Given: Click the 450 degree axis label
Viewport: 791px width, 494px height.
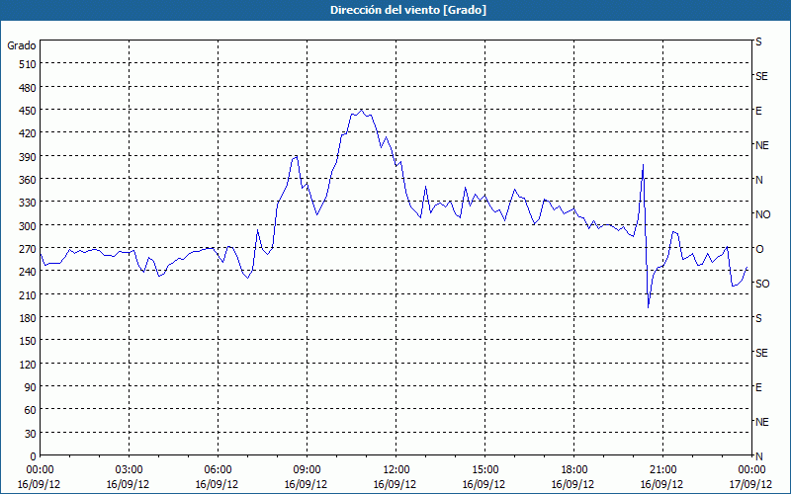Looking at the screenshot, I should (x=28, y=111).
